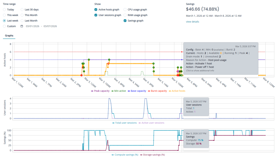Open the Graphs tab
Viewport: 276px width, 158px height.
click(x=9, y=36)
